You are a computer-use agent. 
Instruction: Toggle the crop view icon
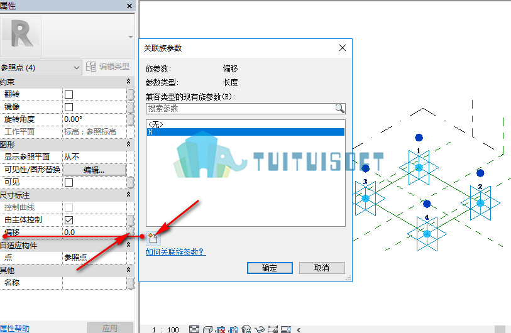[x=221, y=329]
